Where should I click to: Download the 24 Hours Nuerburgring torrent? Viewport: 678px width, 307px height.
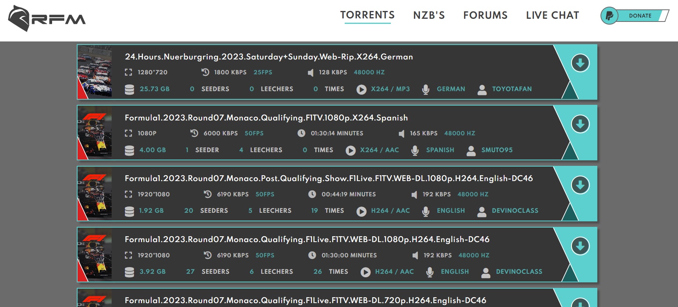580,63
